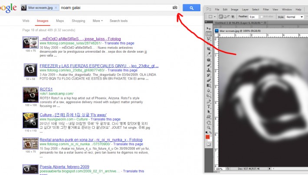Open the Photoshop Window menu

pos(287,10)
